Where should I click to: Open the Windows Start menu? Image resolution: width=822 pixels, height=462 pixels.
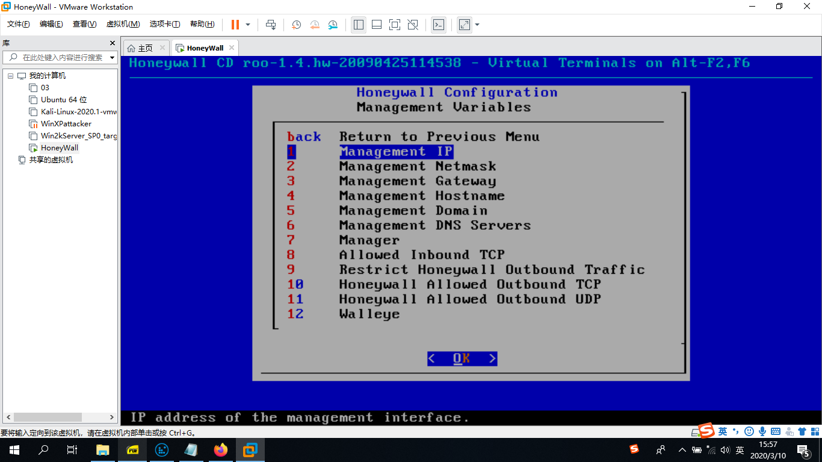[x=14, y=450]
